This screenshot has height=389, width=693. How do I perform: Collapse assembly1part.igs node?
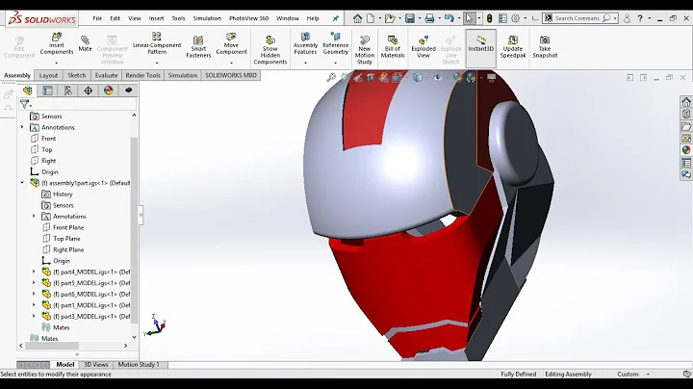22,183
